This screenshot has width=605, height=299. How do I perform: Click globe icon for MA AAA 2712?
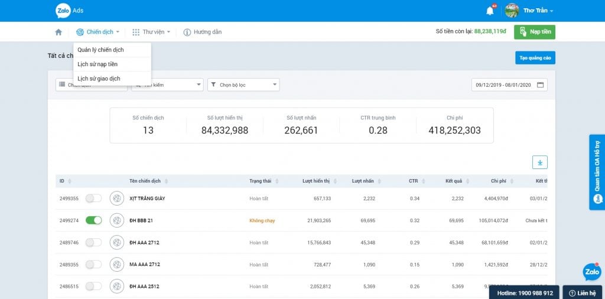pyautogui.click(x=117, y=264)
